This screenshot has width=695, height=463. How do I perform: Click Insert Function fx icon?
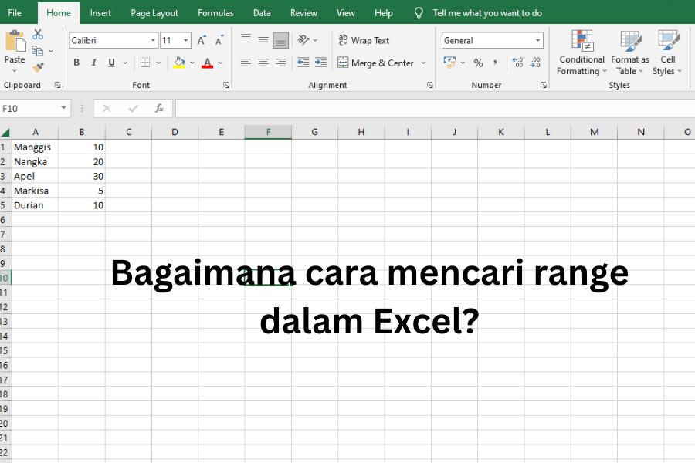tap(159, 108)
